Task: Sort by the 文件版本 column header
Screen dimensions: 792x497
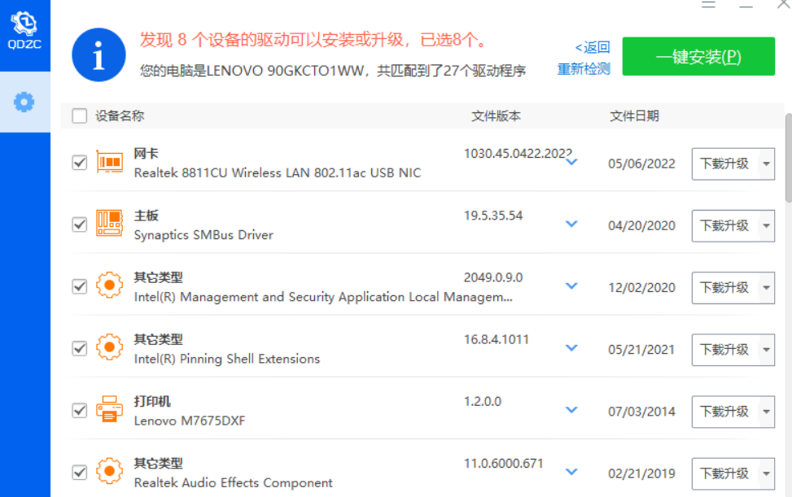Action: (x=496, y=116)
